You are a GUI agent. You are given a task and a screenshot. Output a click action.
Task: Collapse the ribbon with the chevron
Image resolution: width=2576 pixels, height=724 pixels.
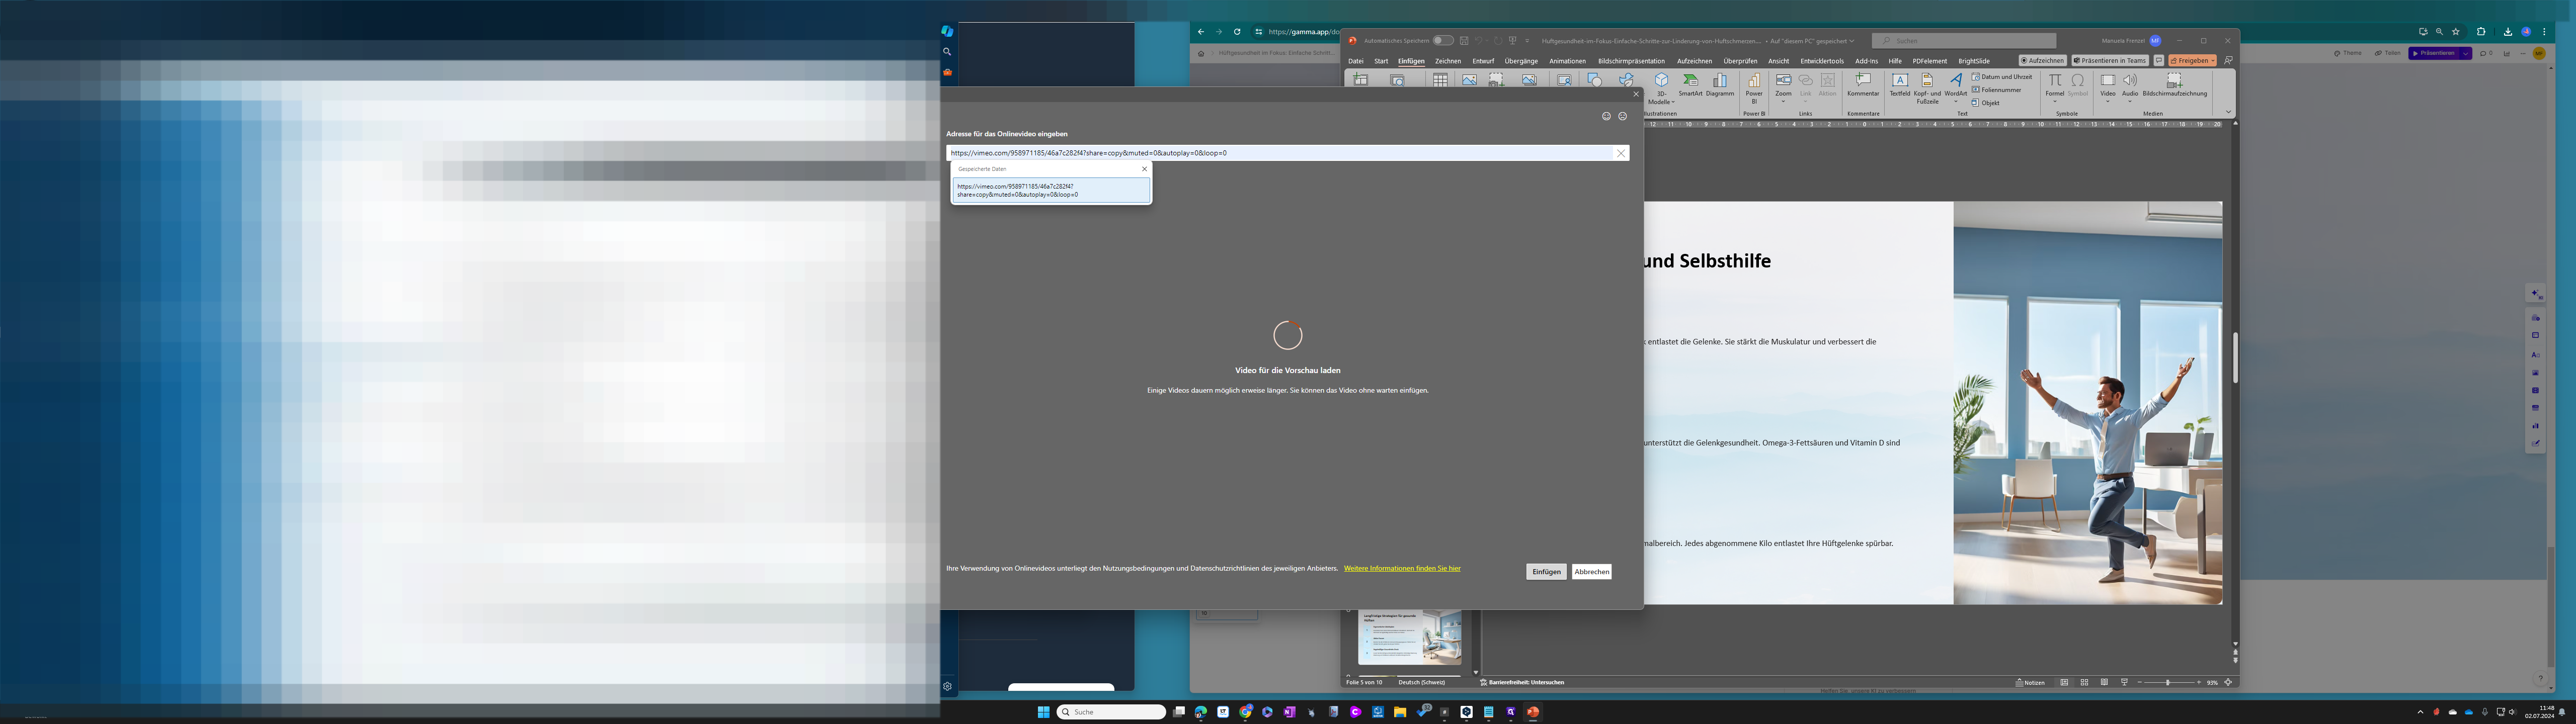point(2228,112)
